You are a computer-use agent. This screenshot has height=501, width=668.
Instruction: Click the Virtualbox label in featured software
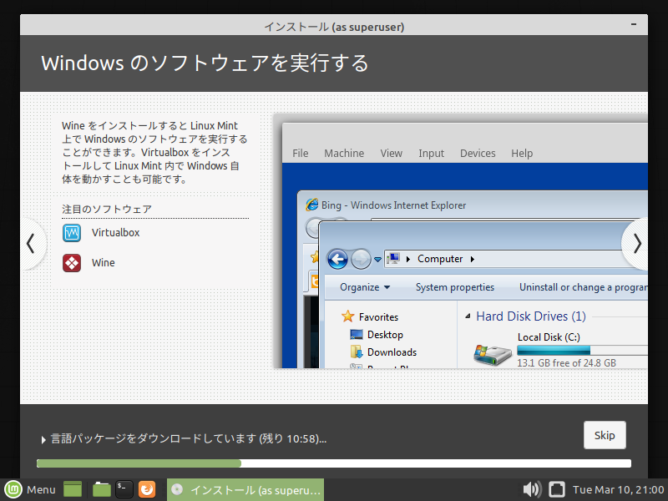116,233
